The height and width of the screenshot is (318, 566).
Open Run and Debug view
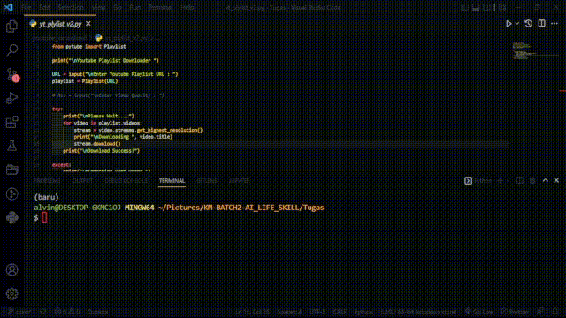[11, 98]
